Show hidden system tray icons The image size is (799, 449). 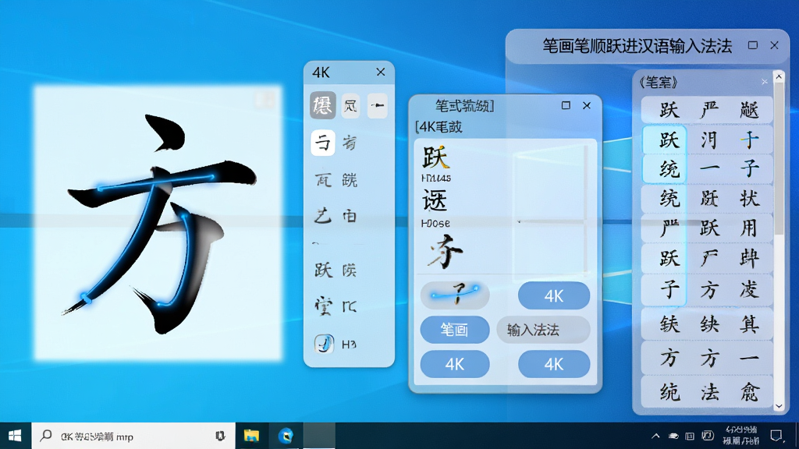(x=655, y=436)
